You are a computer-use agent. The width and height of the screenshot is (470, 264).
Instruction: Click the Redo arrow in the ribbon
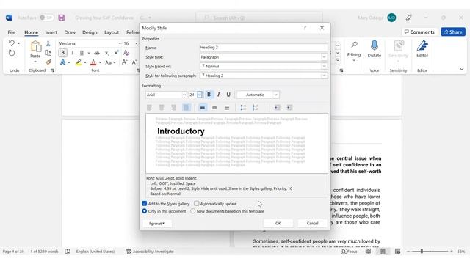click(x=12, y=53)
